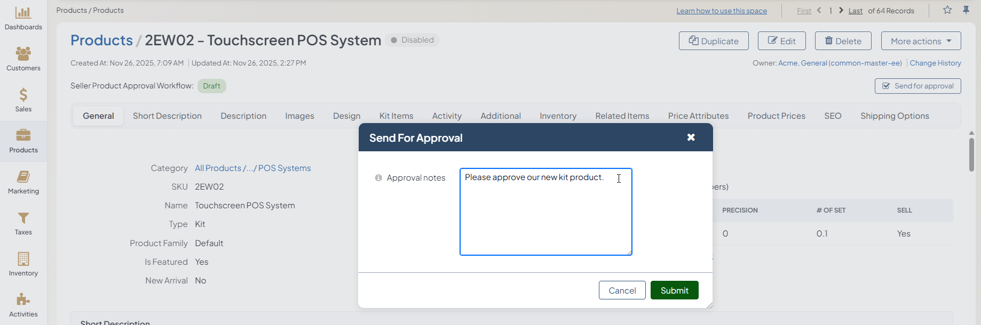
Task: Click the Approval notes text area
Action: point(545,212)
